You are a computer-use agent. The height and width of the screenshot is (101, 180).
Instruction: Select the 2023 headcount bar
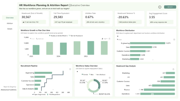[x=36, y=50]
